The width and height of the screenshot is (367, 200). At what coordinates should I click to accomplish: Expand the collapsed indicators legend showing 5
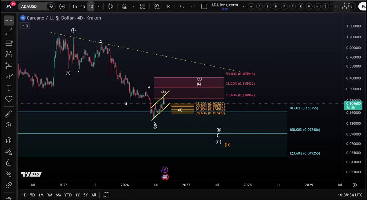click(x=25, y=26)
